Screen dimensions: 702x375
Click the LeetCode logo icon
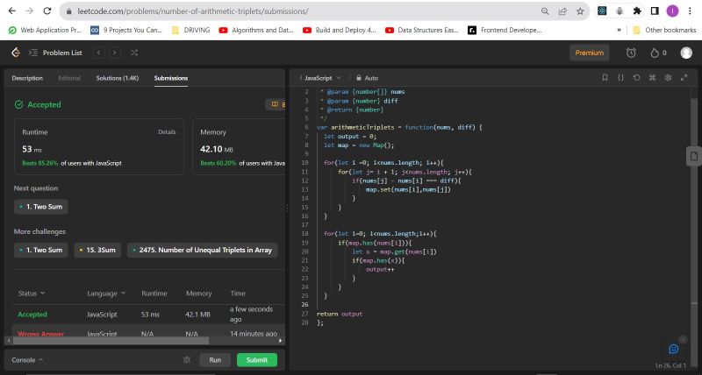click(15, 53)
